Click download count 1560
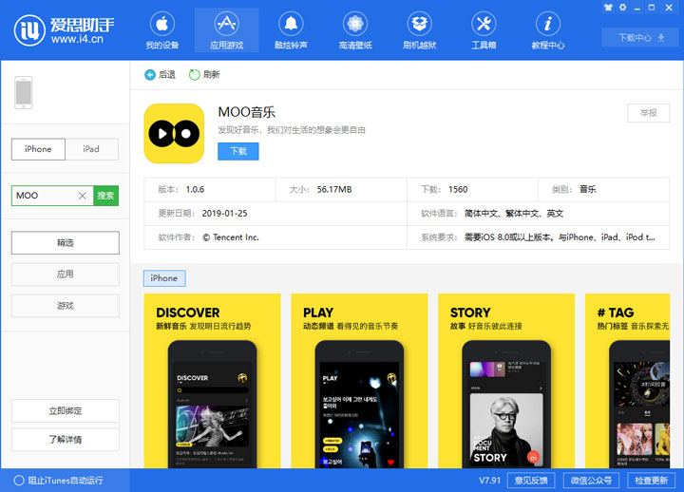 458,189
